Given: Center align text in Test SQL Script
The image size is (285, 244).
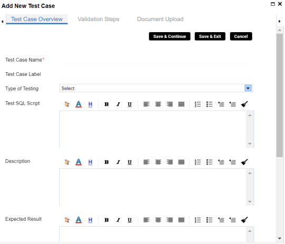Looking at the screenshot, I should point(158,104).
